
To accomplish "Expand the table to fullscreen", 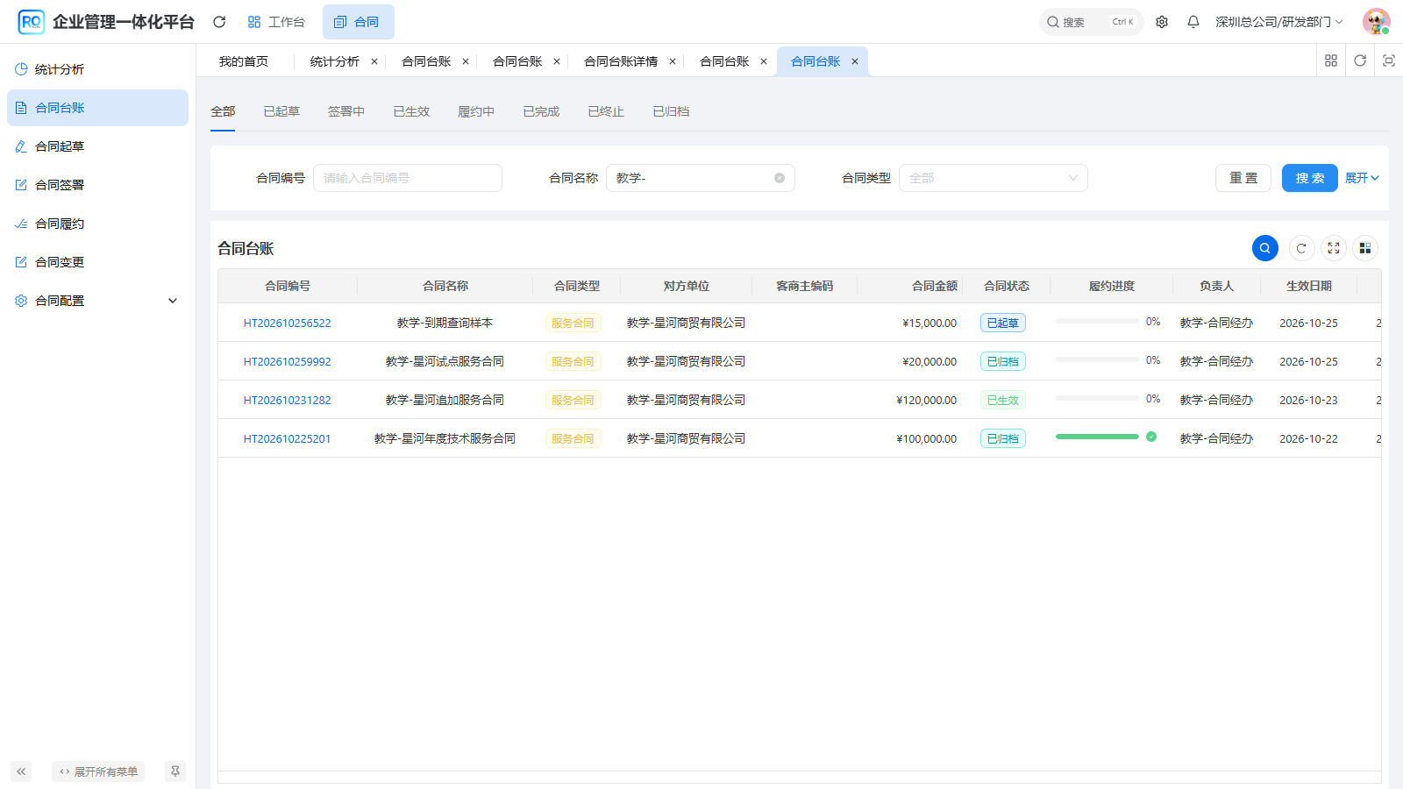I will 1334,248.
